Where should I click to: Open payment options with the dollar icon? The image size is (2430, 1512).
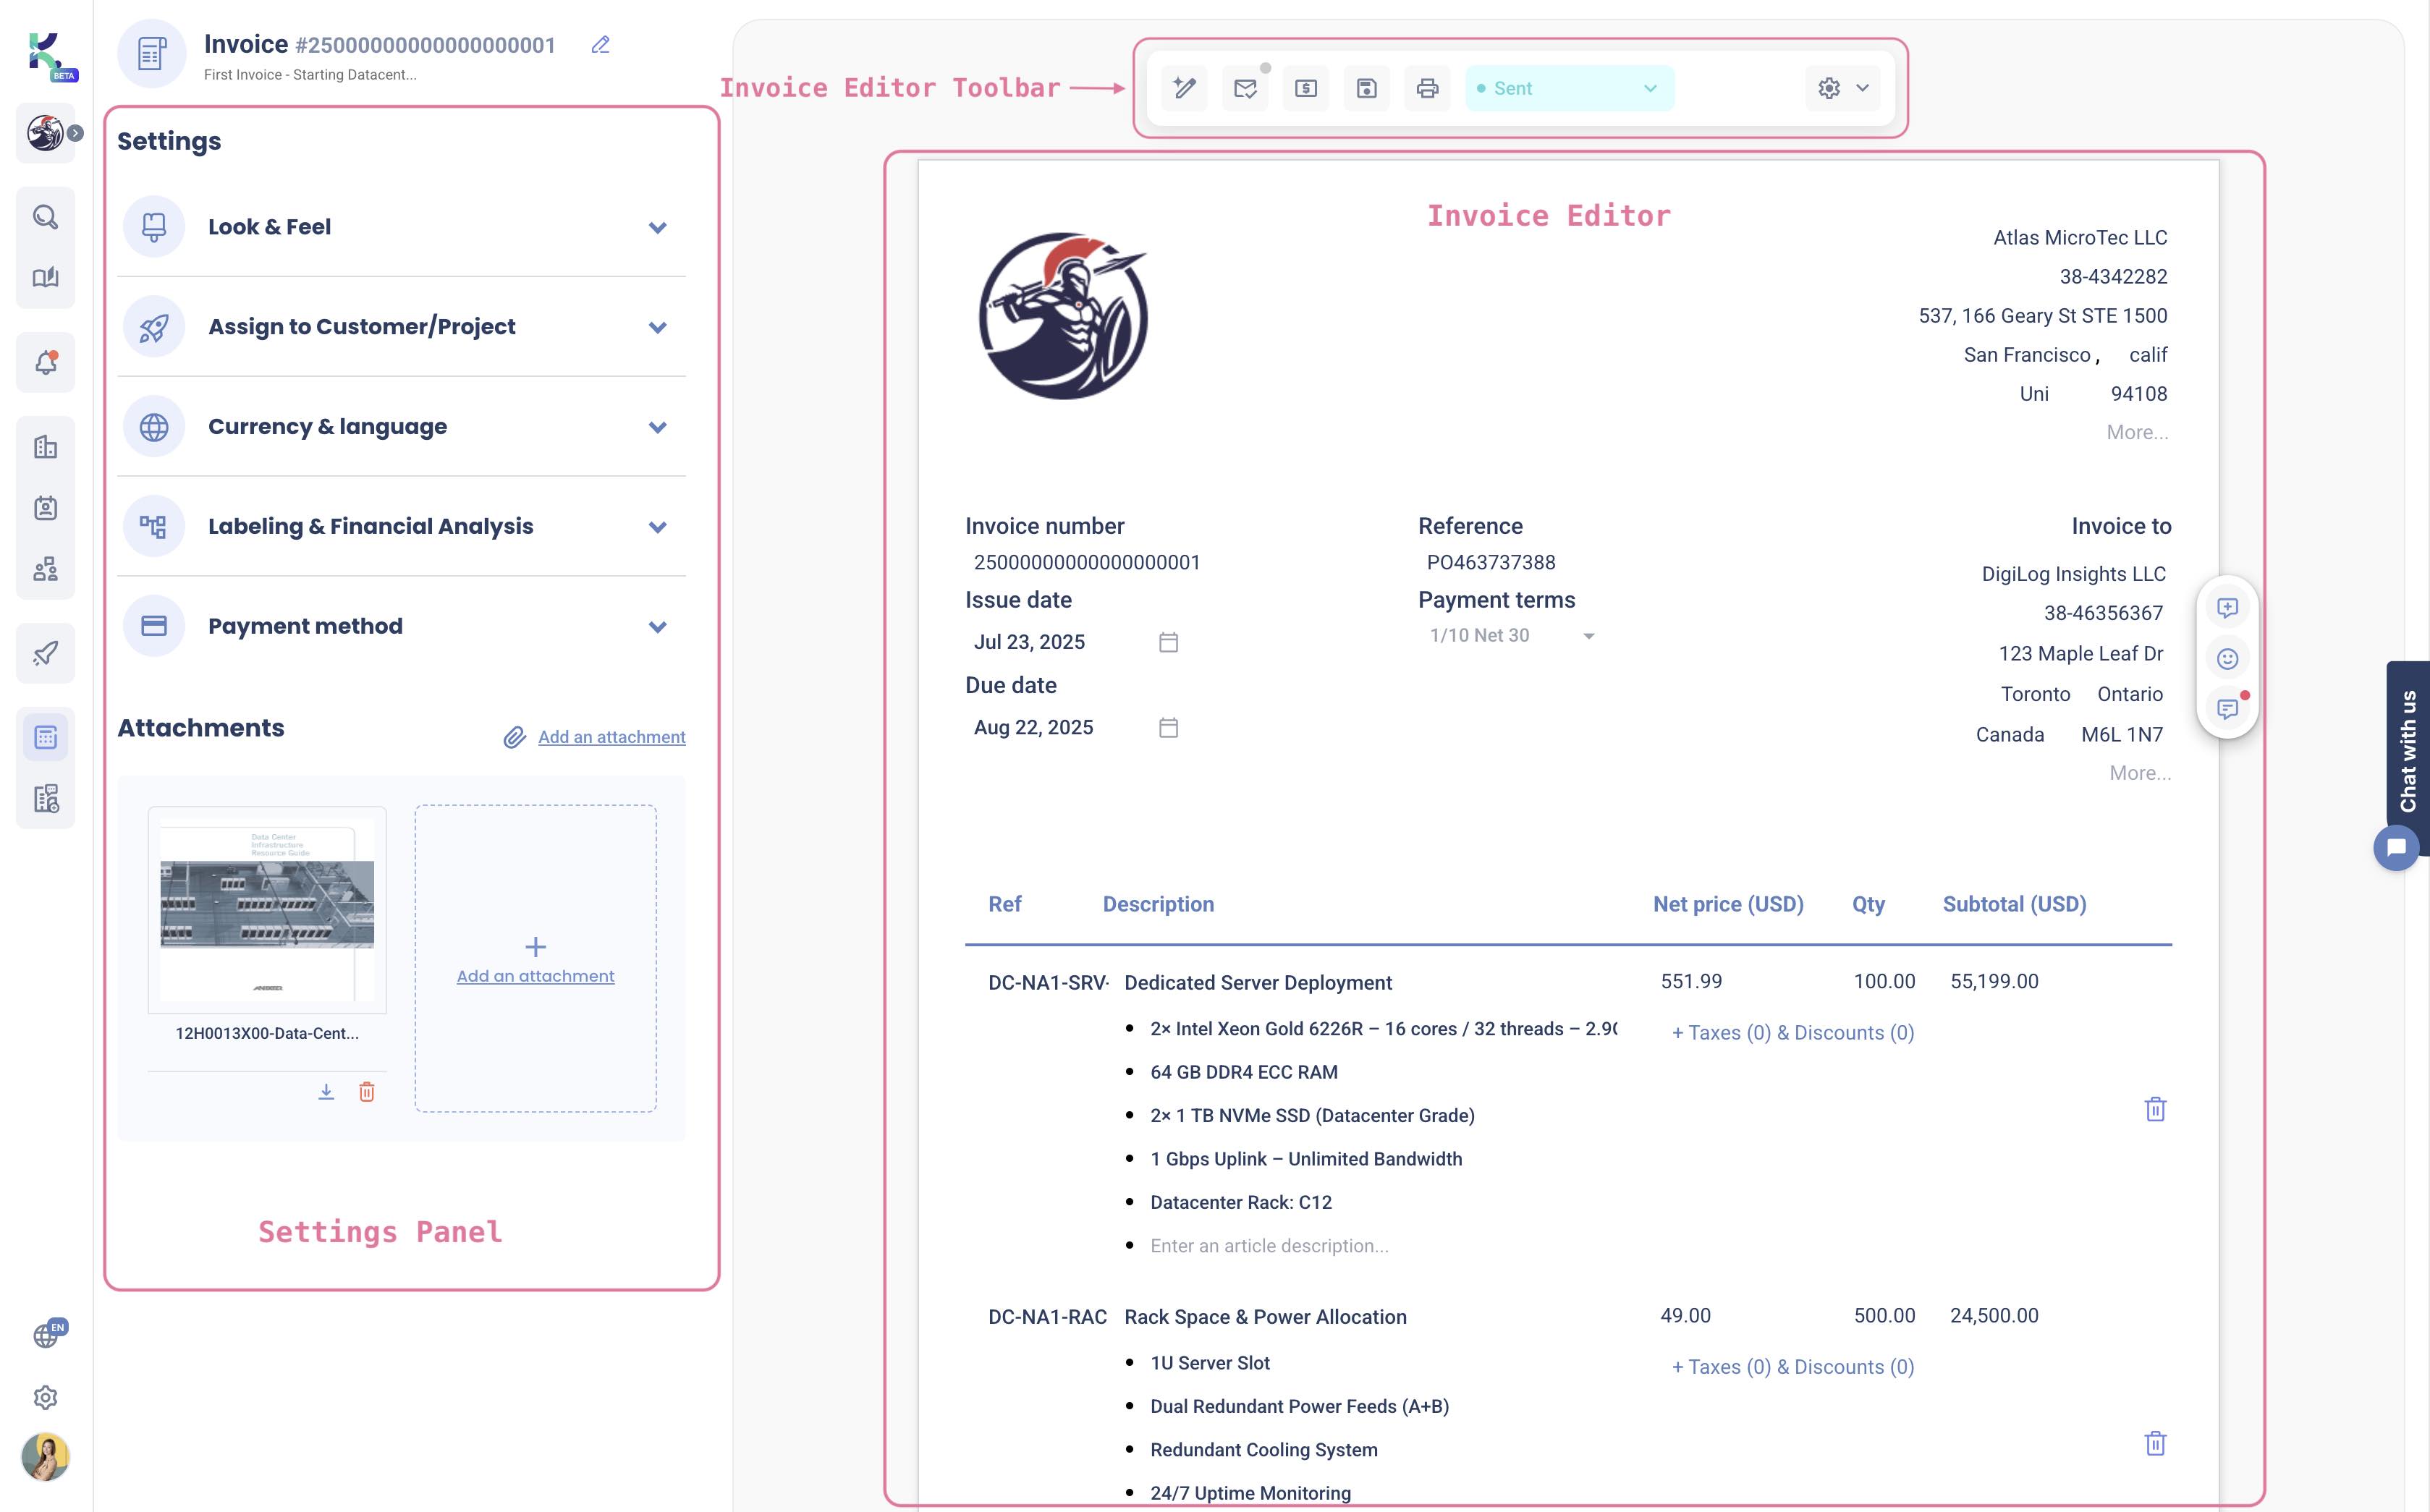point(1305,88)
